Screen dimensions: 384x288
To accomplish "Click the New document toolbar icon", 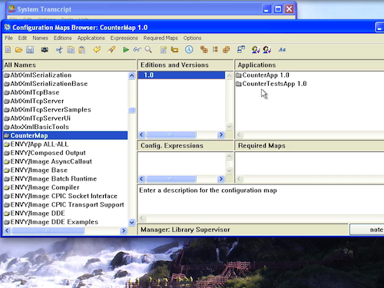I will (x=8, y=49).
